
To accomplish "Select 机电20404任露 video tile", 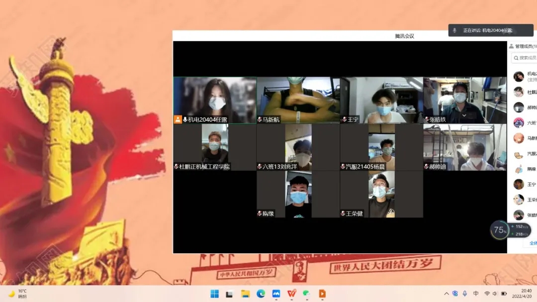I will point(215,100).
